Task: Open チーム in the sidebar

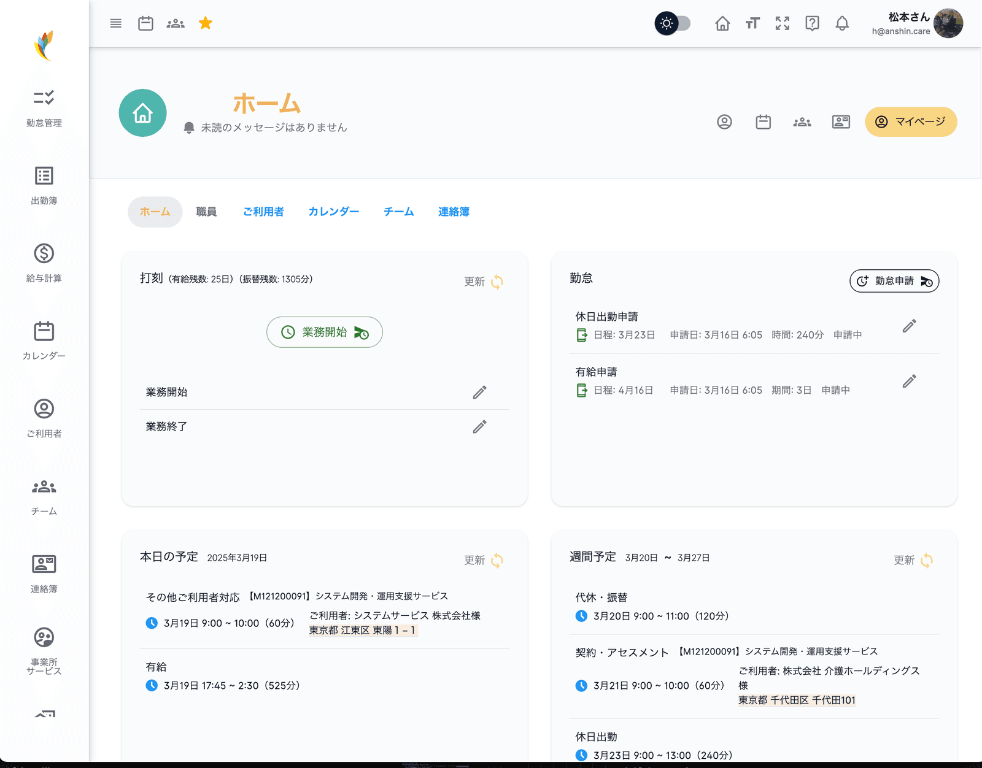Action: coord(44,496)
